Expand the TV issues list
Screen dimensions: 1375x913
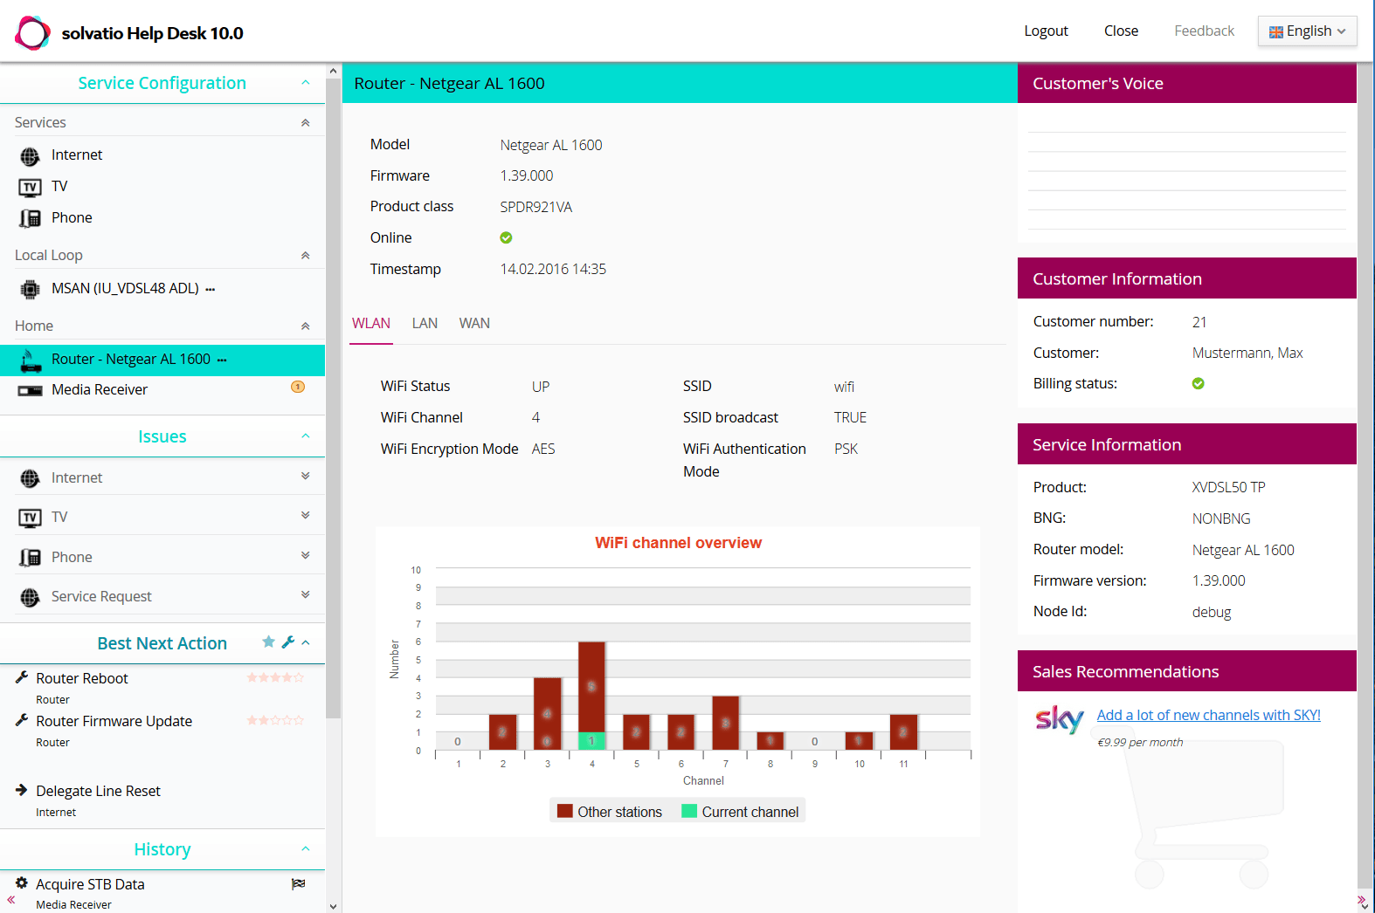tap(306, 515)
